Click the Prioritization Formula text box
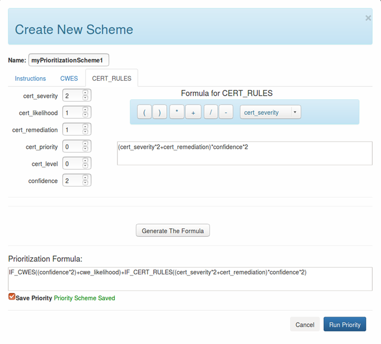Screen dimensions: 381x344 pyautogui.click(x=190, y=279)
